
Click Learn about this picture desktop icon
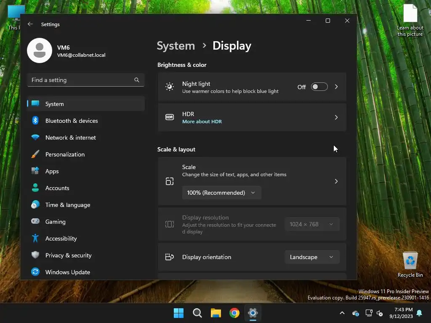click(x=410, y=21)
